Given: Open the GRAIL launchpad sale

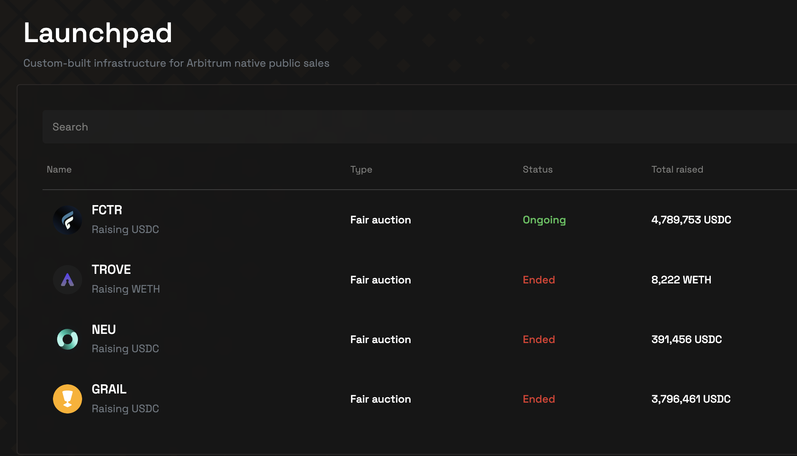Looking at the screenshot, I should click(x=109, y=389).
